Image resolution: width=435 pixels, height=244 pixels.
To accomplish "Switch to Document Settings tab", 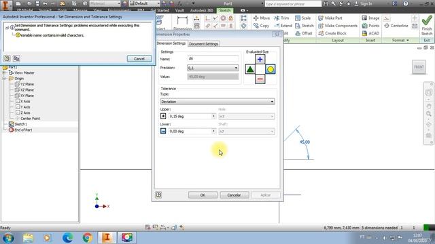I will pos(203,44).
